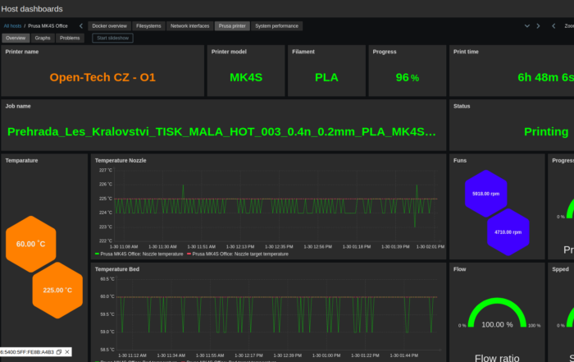This screenshot has width=574, height=362.
Task: Select the Overview button
Action: point(16,38)
